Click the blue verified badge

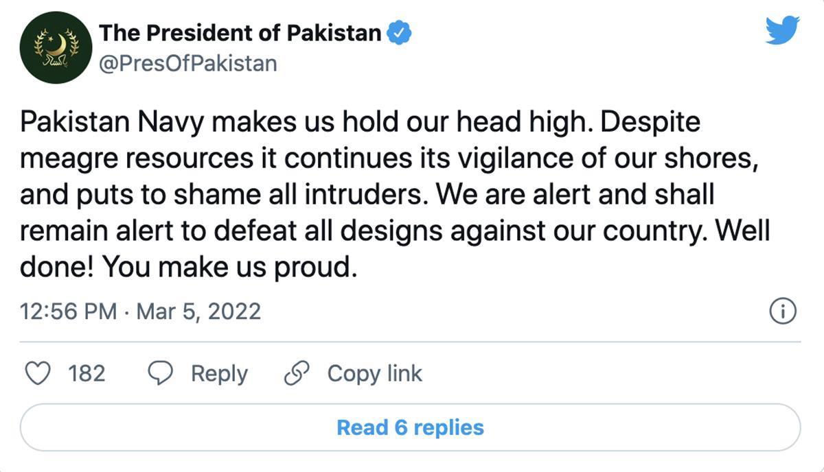(400, 32)
